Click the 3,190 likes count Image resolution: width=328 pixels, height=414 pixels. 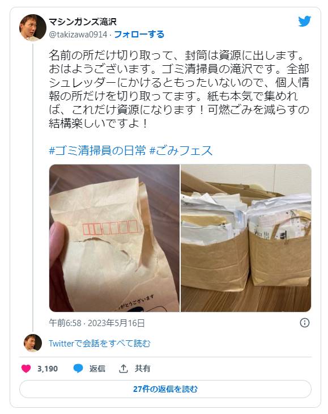(48, 369)
